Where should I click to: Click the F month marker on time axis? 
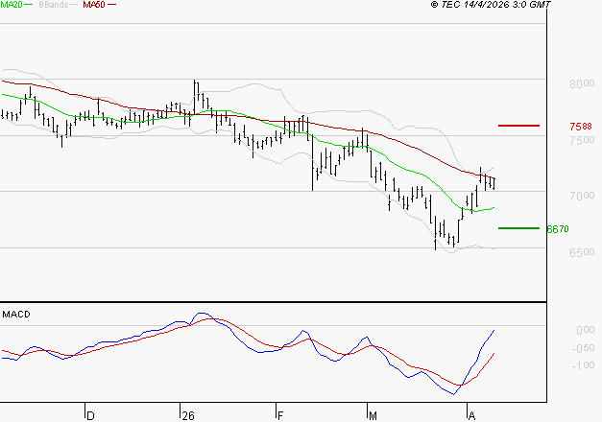click(280, 416)
